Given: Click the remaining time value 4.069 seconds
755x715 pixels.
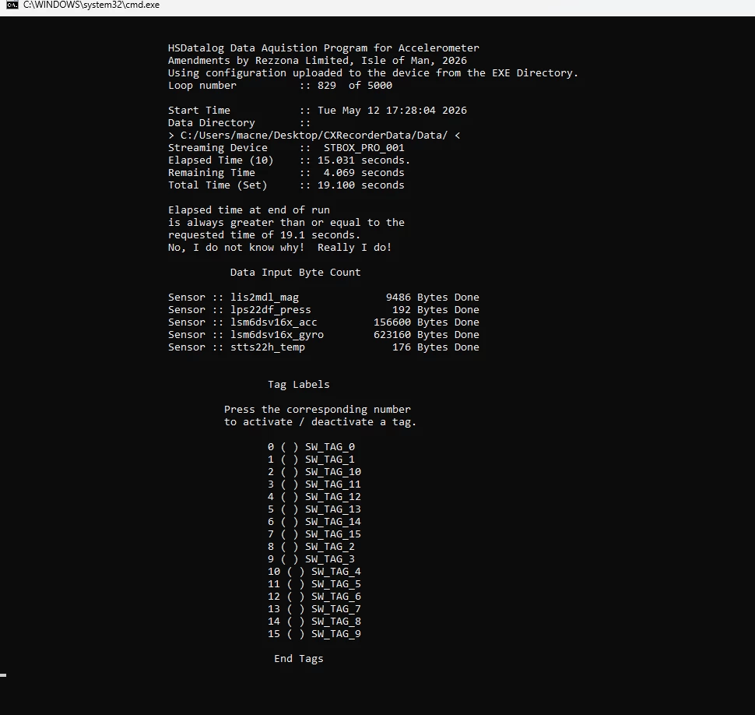Looking at the screenshot, I should pyautogui.click(x=364, y=173).
